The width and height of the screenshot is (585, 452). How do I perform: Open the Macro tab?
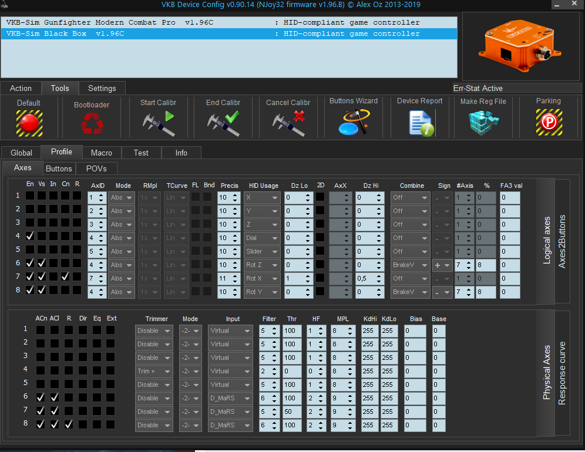tap(102, 153)
